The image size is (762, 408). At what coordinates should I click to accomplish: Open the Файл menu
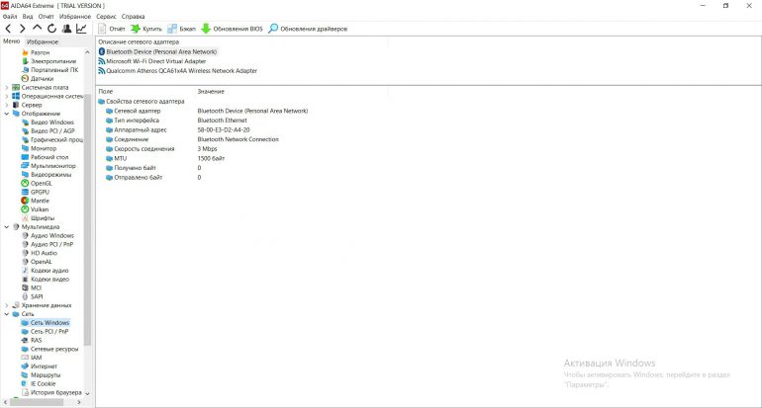pyautogui.click(x=10, y=16)
